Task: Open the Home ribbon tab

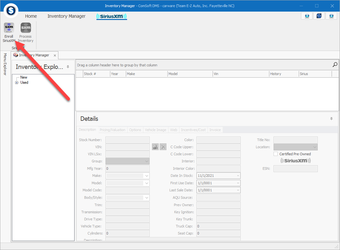Action: coord(31,16)
